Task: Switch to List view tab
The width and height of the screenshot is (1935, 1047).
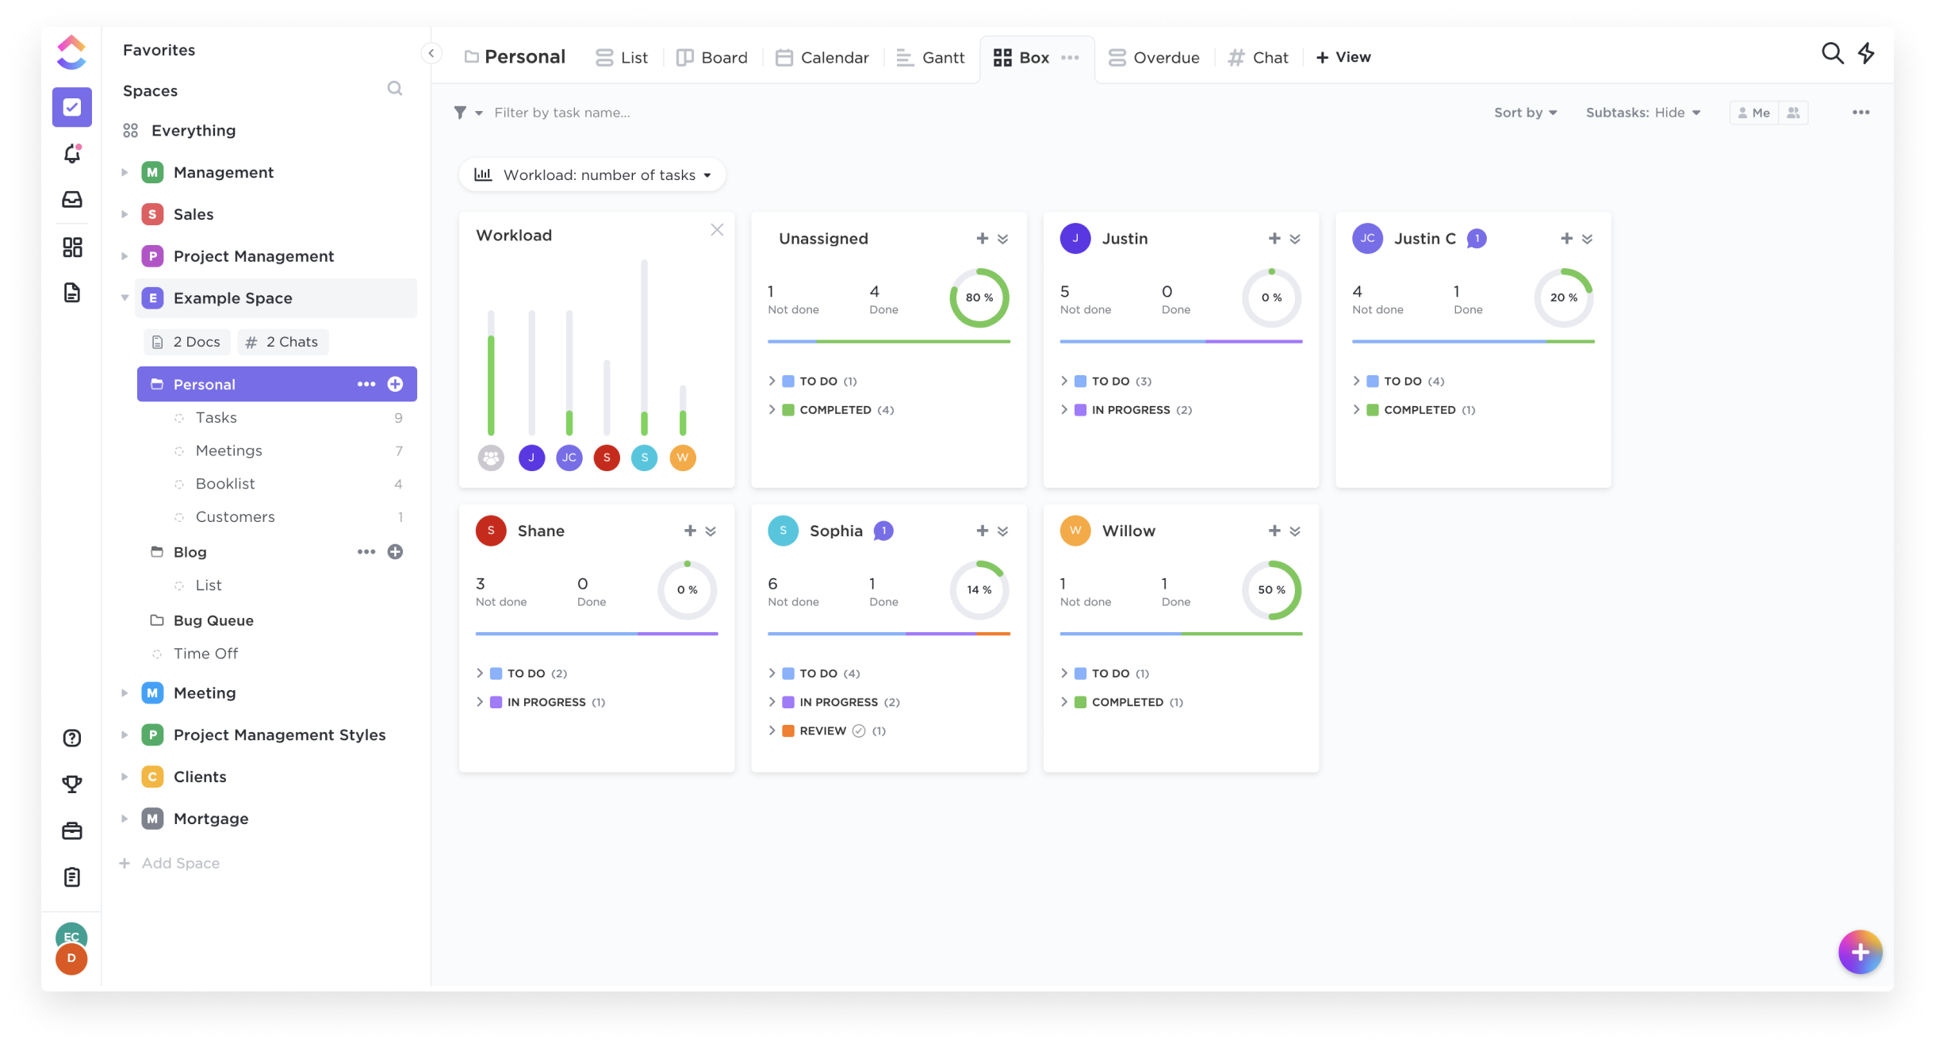Action: point(623,57)
